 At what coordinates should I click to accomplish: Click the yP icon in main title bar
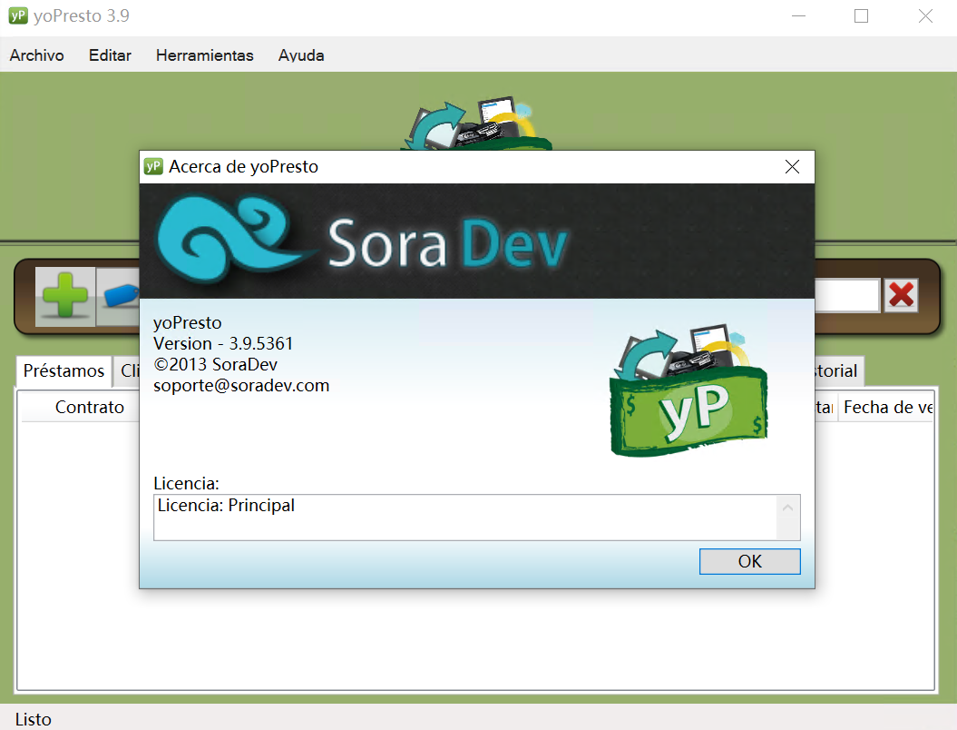18,15
